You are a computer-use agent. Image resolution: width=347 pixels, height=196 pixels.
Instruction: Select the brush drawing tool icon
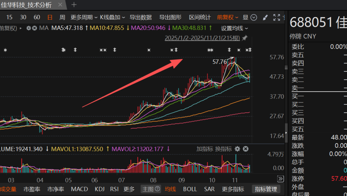tap(265, 18)
